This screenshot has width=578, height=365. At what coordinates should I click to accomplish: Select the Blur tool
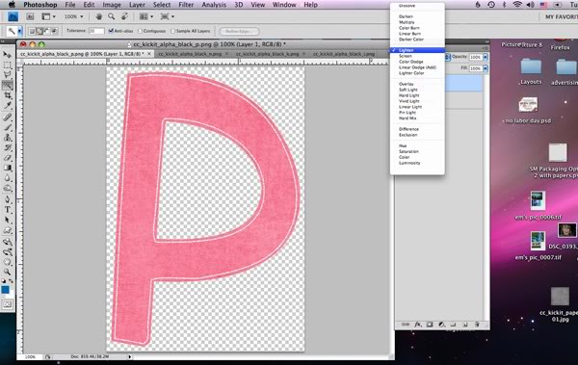coord(7,178)
